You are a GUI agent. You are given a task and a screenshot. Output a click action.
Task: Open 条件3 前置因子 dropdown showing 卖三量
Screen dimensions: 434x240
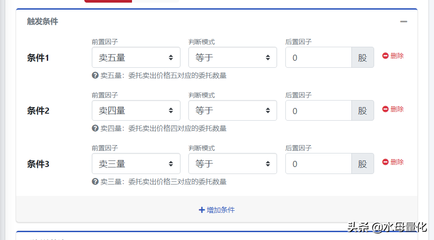pos(136,163)
